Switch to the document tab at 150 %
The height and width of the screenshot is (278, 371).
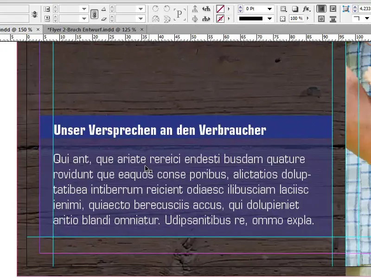point(16,30)
